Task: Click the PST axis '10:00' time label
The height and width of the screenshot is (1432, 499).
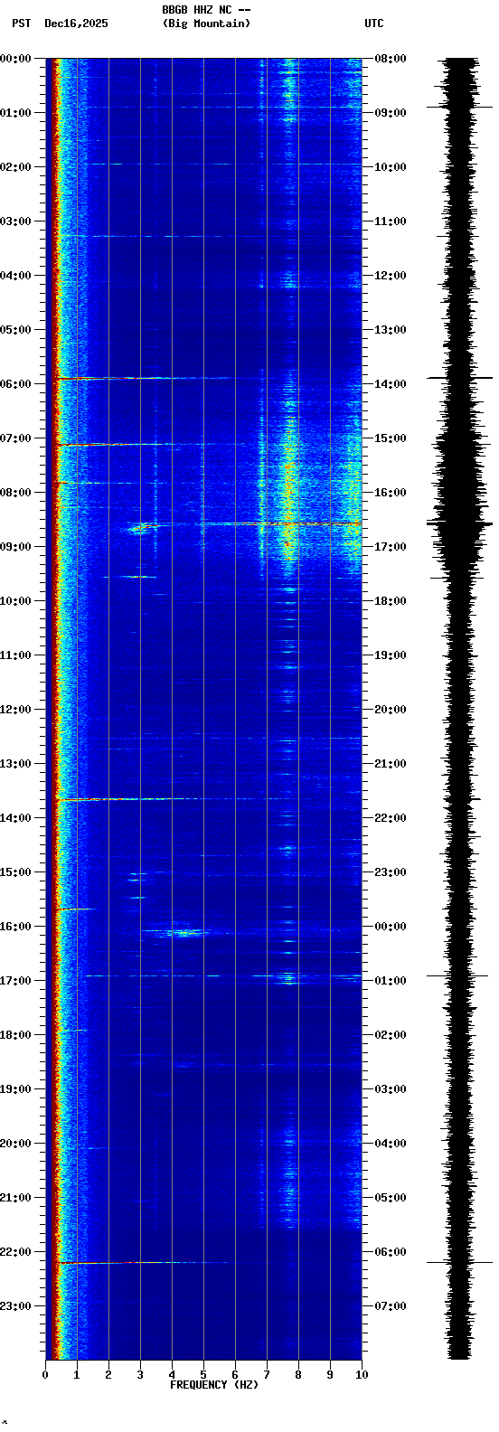Action: pos(16,601)
